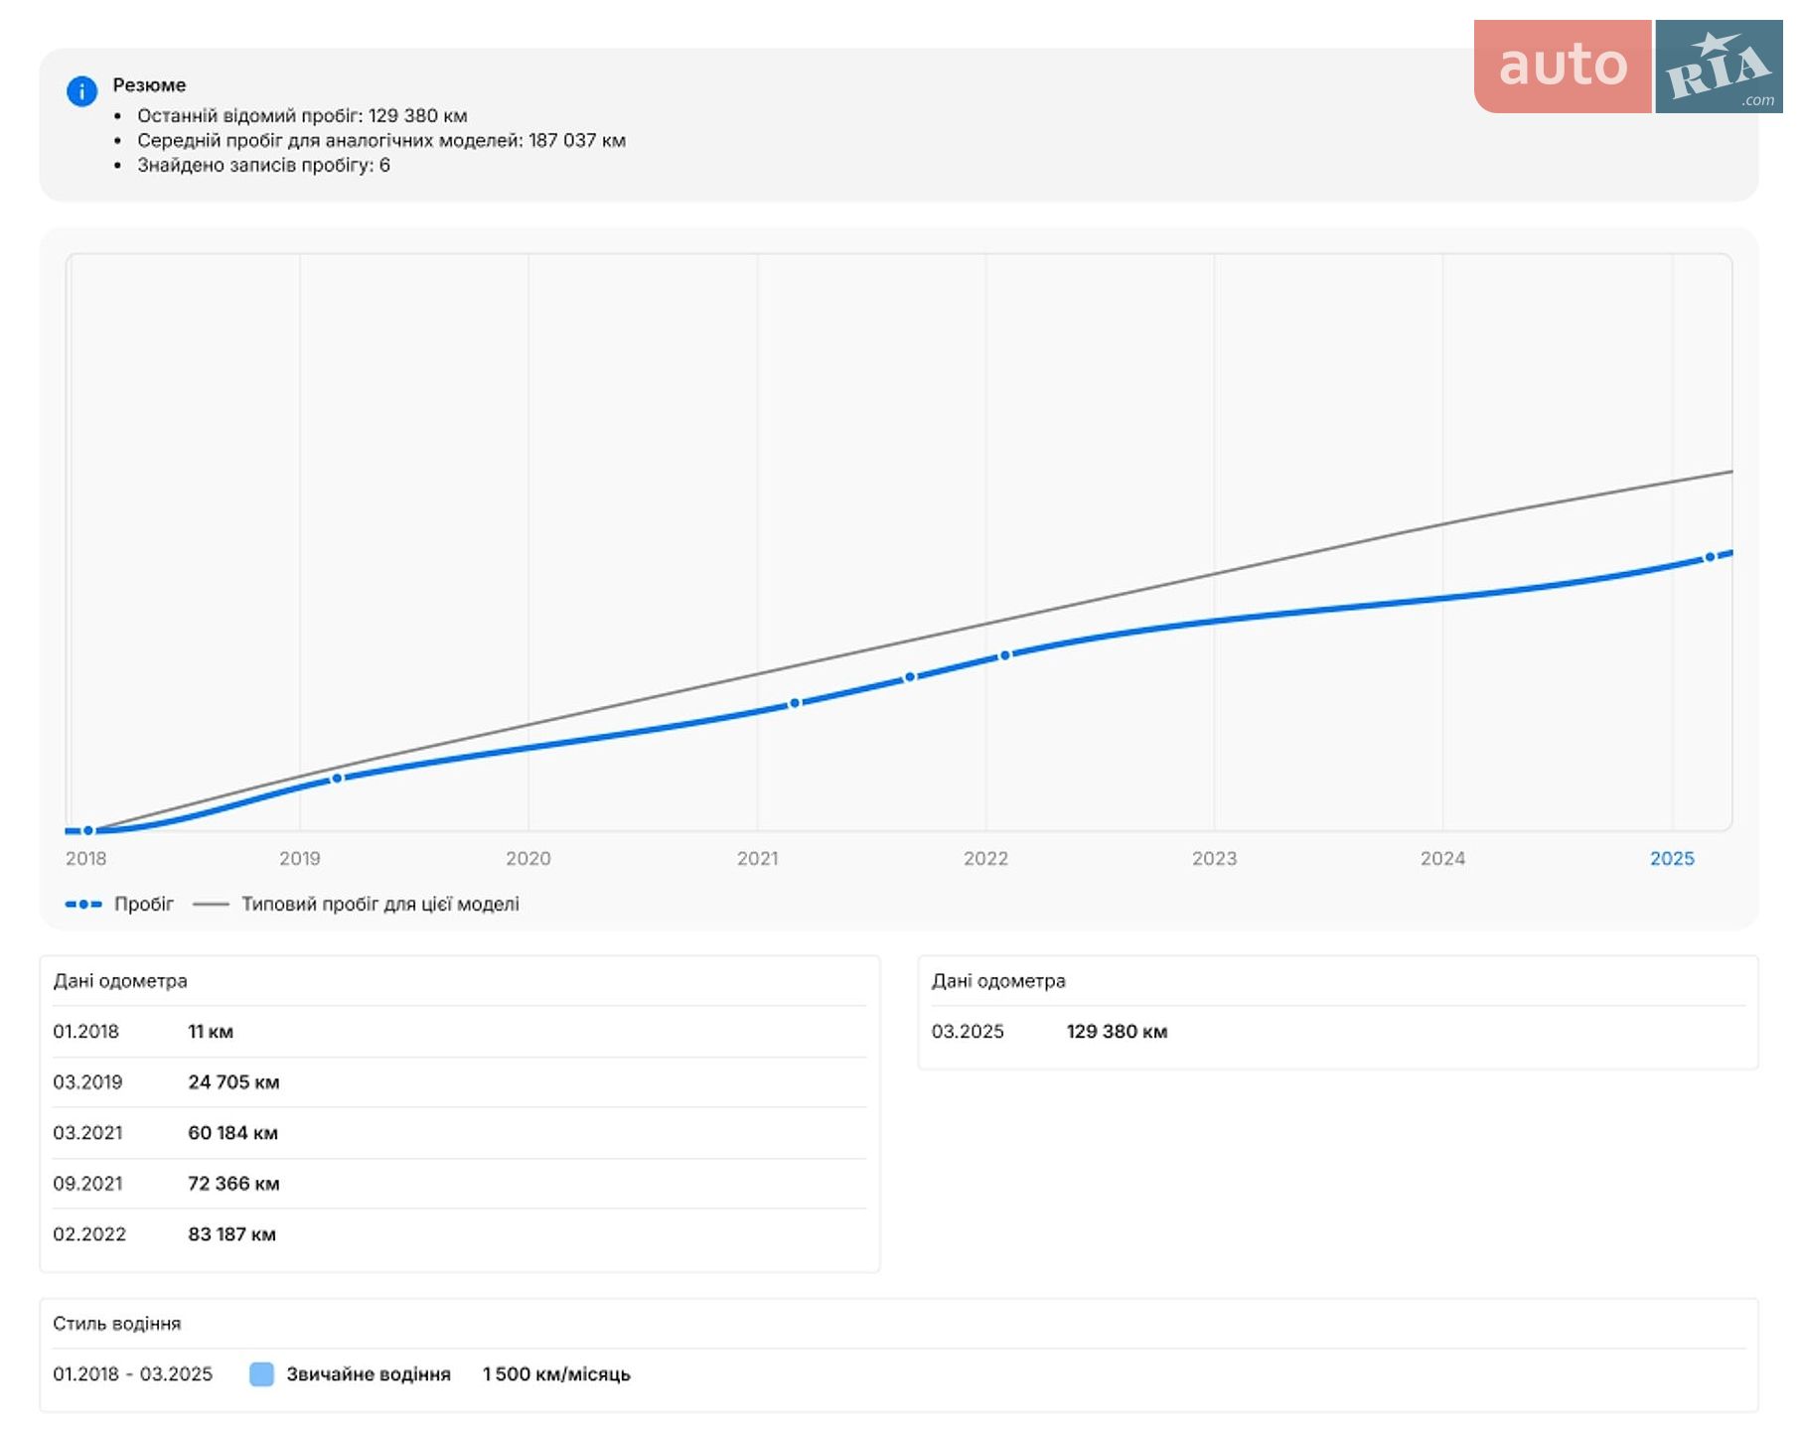The height and width of the screenshot is (1430, 1801).
Task: Select the 03.2025 data point on mileage line
Action: coord(1710,557)
